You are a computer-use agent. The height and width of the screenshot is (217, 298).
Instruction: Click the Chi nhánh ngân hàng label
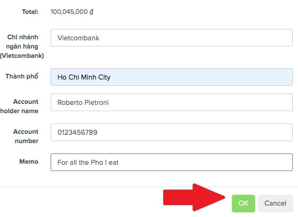click(22, 46)
